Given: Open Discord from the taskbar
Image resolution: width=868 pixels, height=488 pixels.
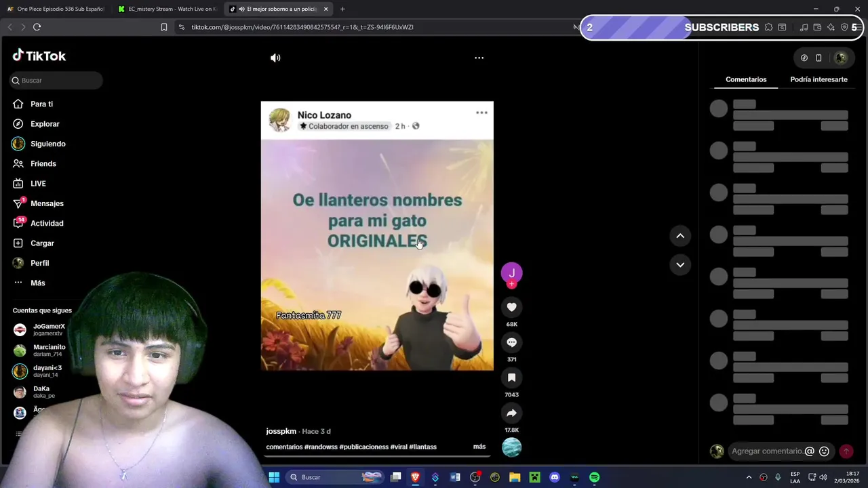Looking at the screenshot, I should click(x=555, y=477).
